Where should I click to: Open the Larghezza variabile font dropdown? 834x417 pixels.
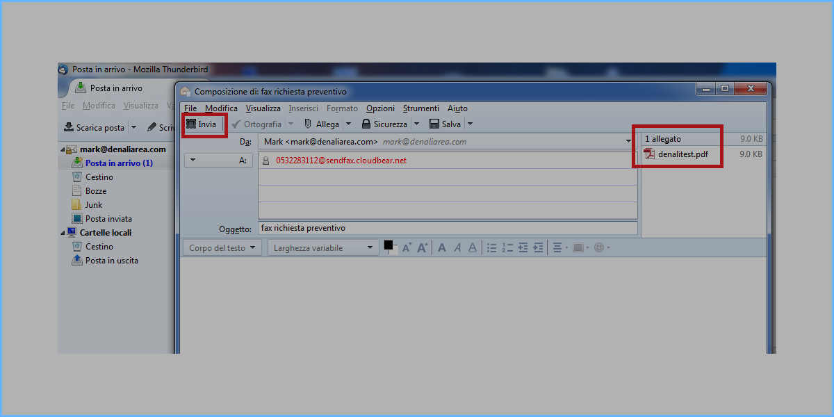click(324, 247)
